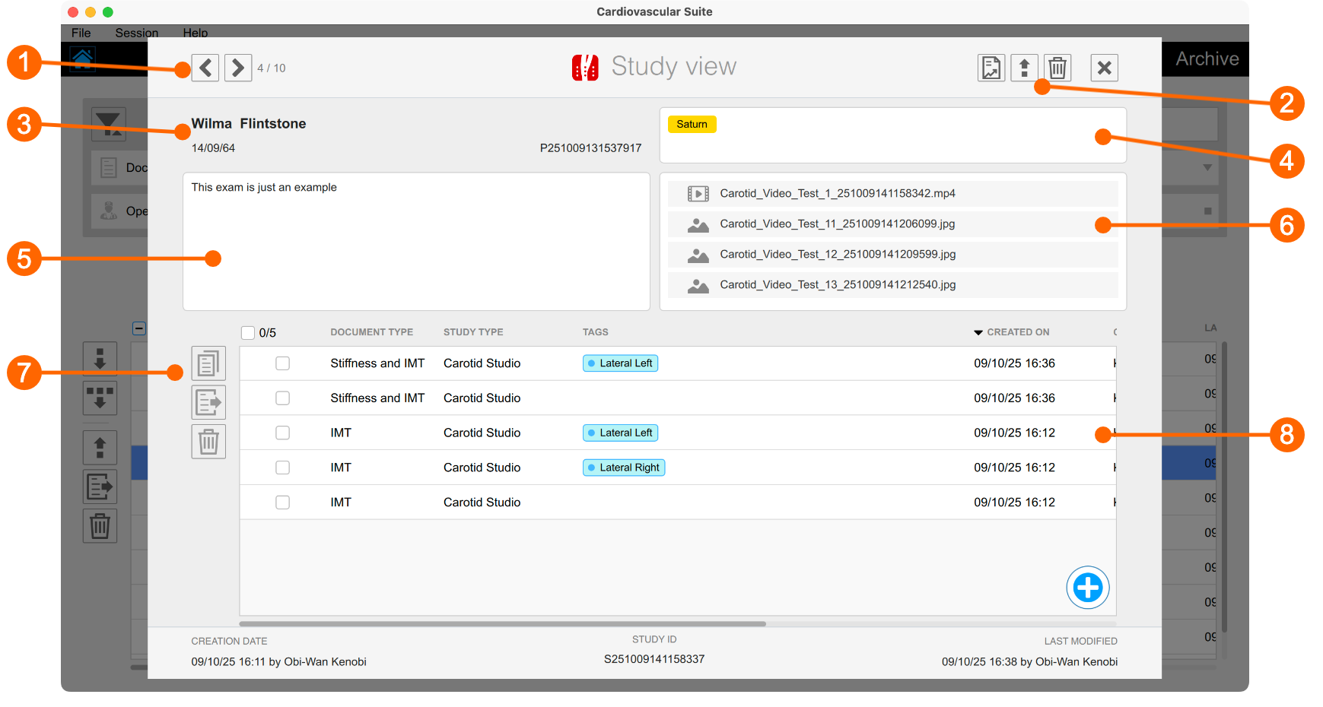Open the study report icon
The height and width of the screenshot is (707, 1323).
[x=991, y=68]
